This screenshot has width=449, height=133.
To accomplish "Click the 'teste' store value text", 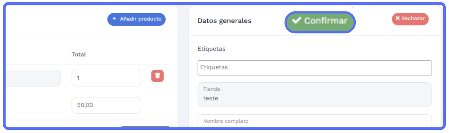I will tap(210, 98).
